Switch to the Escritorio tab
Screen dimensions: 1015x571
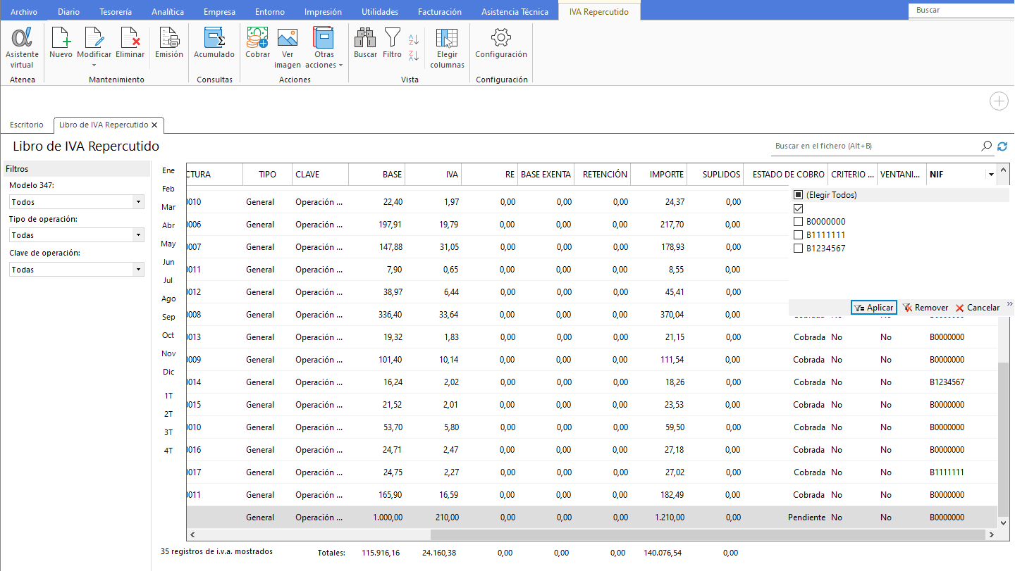[27, 125]
